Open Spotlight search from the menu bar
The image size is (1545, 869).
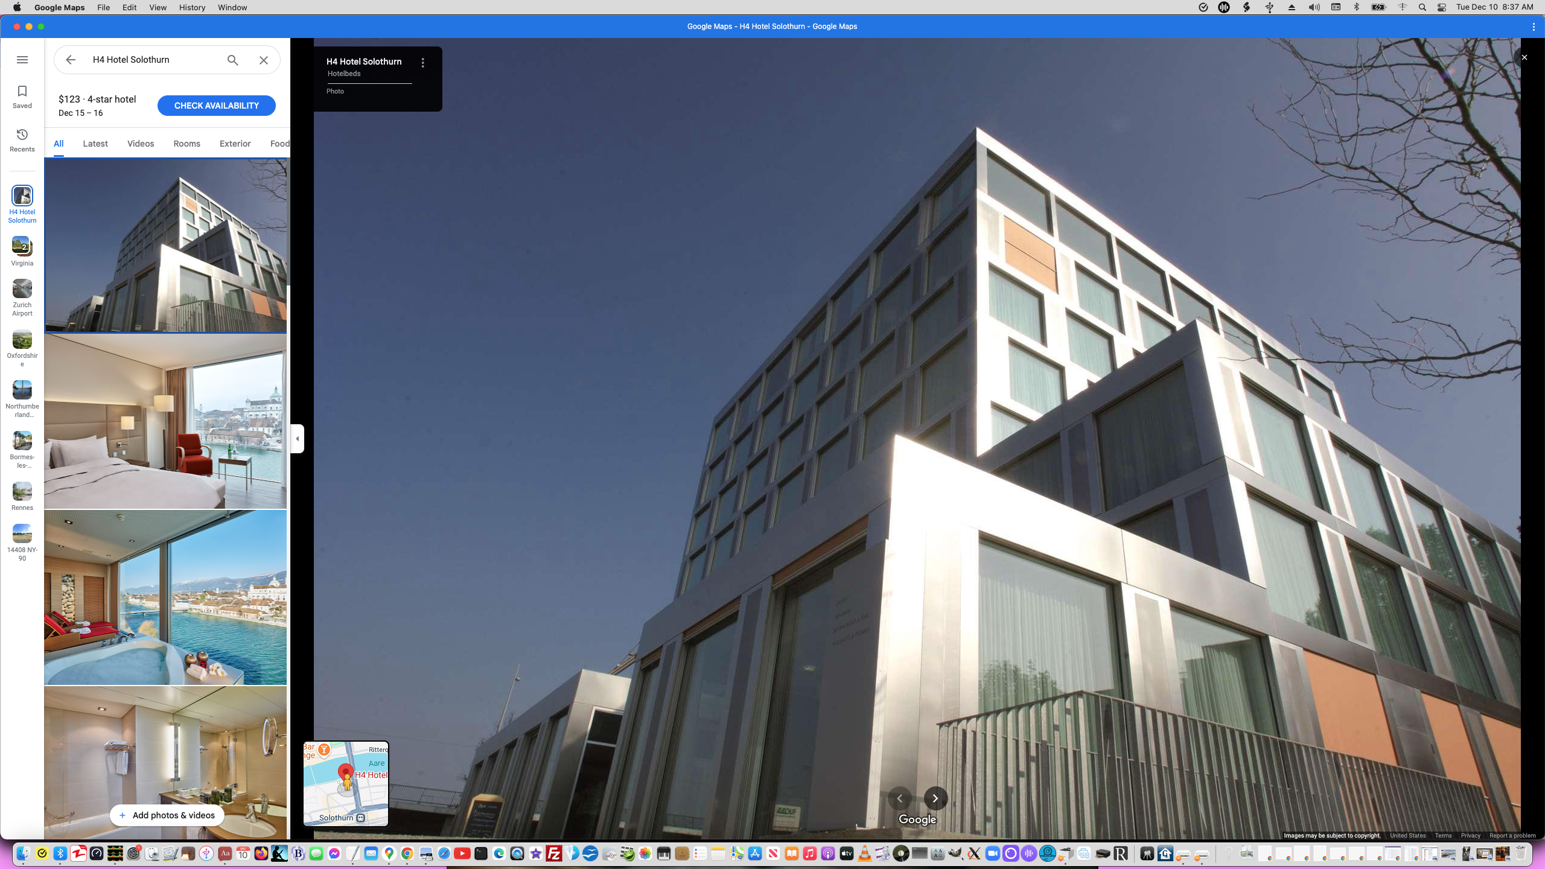point(1422,7)
